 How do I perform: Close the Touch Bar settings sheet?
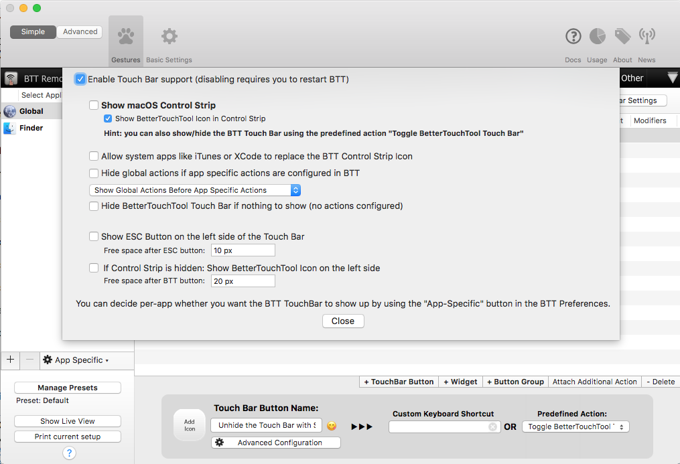coord(343,321)
